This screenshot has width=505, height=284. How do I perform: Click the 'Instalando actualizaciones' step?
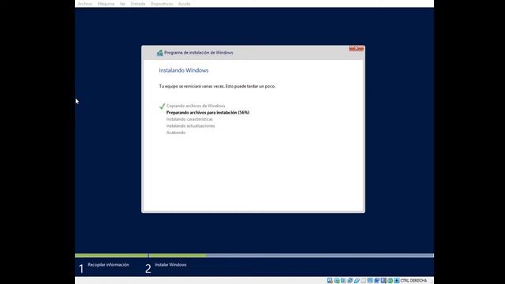pos(190,126)
